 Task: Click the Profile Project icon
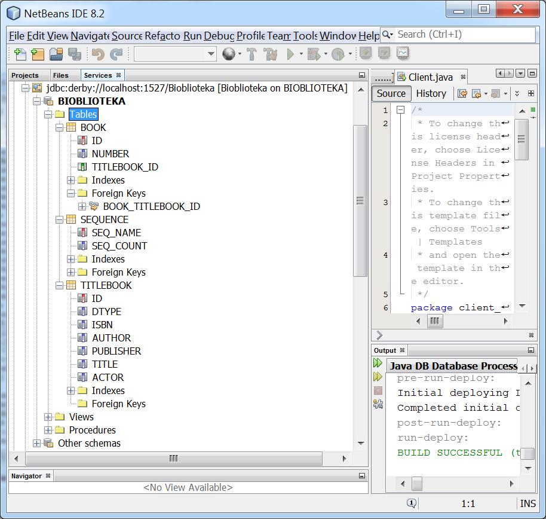[x=338, y=54]
